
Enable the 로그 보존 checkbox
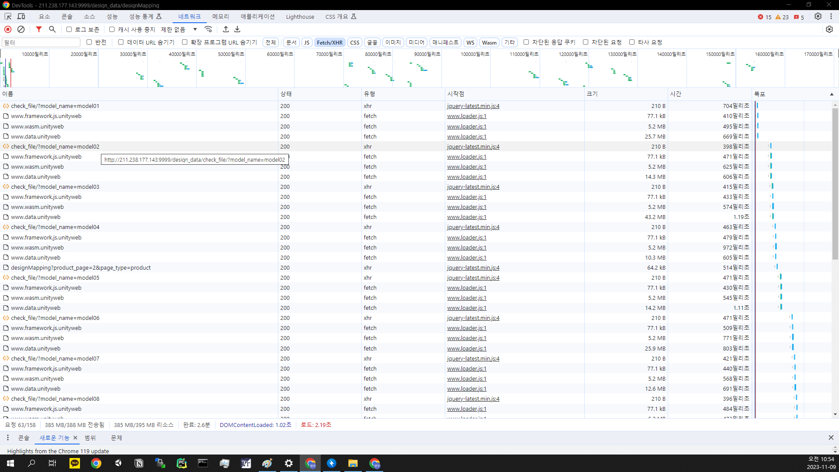(x=69, y=29)
